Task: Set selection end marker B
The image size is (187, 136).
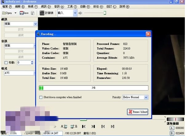Action: [74, 126]
